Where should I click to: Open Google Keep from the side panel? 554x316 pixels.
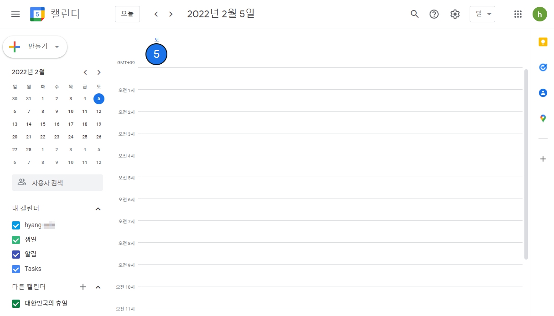[x=543, y=41]
